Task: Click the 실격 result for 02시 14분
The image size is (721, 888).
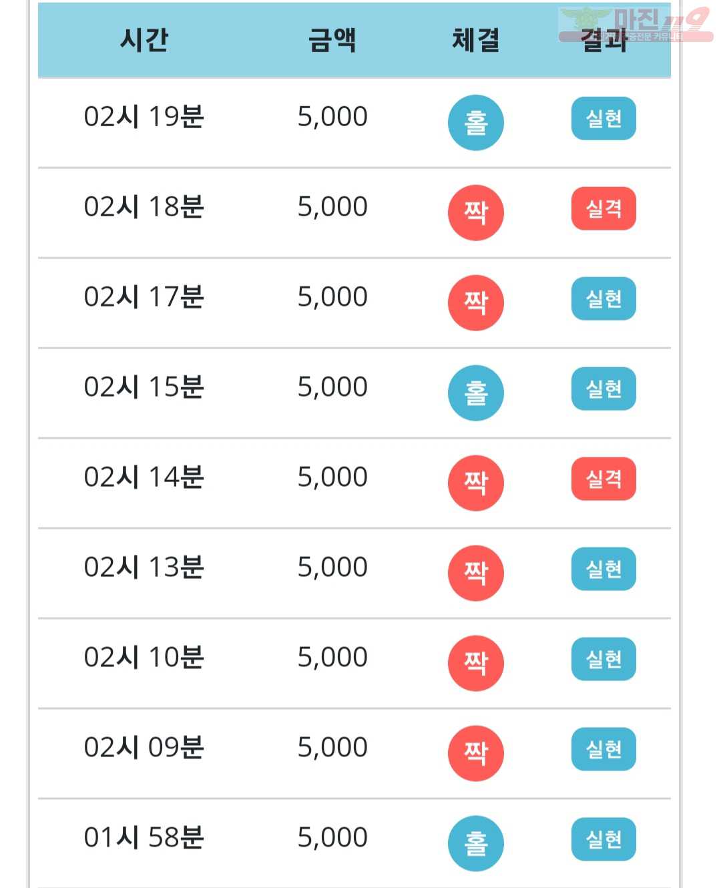Action: coord(604,479)
